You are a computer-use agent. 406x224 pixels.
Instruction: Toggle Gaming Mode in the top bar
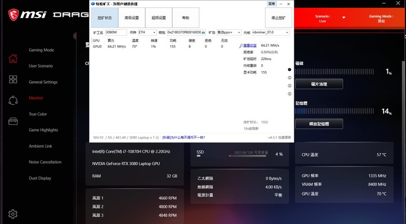tap(381, 19)
